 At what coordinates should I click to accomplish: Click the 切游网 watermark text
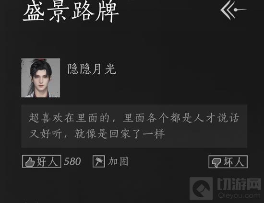click(x=239, y=184)
